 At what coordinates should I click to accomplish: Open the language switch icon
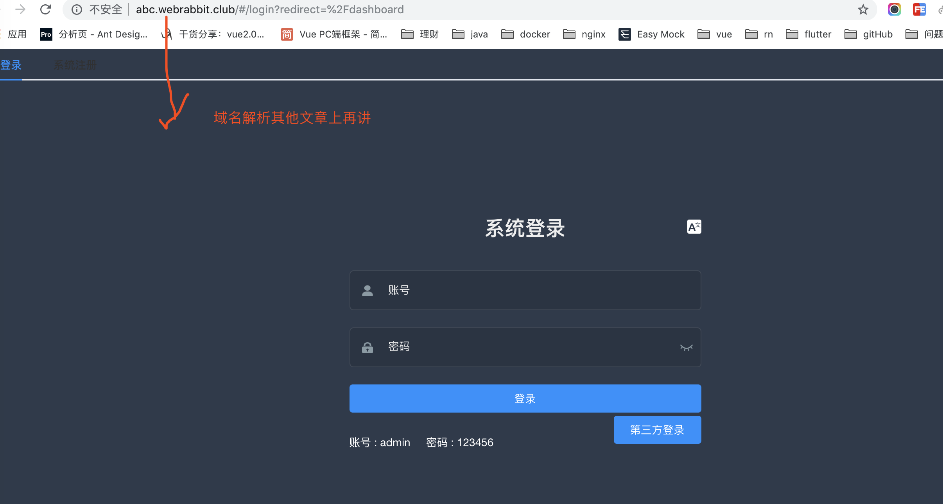694,227
